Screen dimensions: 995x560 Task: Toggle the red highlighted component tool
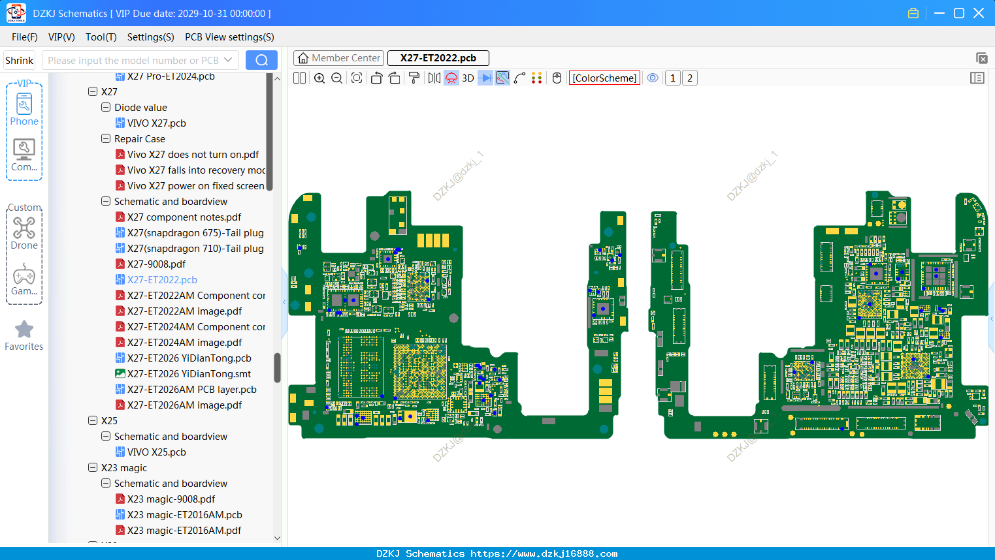pos(451,78)
